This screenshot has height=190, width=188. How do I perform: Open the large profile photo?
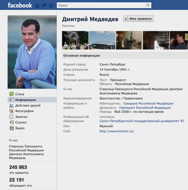click(32, 52)
